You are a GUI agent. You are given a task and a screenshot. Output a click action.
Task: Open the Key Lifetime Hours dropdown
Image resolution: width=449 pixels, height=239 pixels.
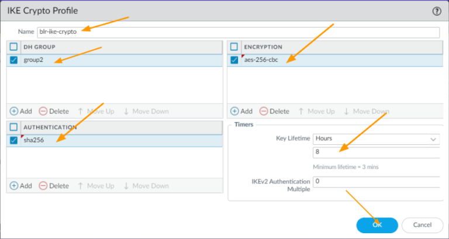pyautogui.click(x=375, y=139)
